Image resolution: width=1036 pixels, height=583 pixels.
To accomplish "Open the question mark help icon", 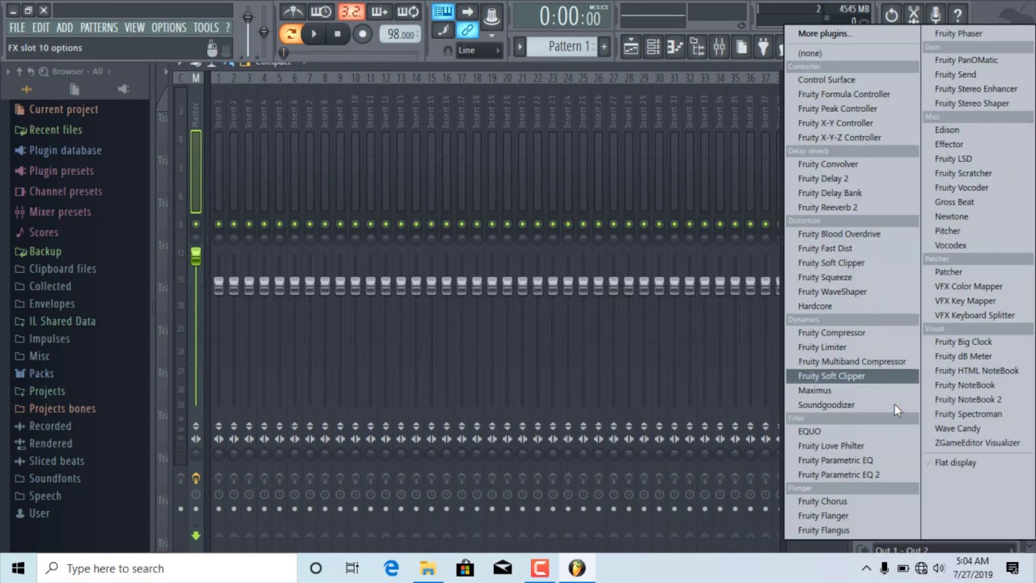I will click(957, 15).
